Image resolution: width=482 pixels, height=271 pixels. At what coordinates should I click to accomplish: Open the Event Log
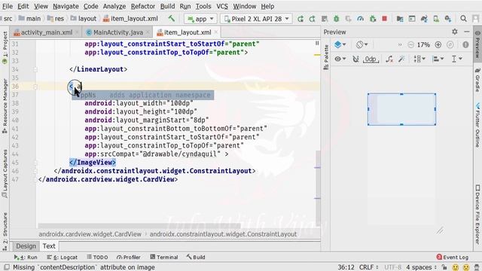(452, 257)
